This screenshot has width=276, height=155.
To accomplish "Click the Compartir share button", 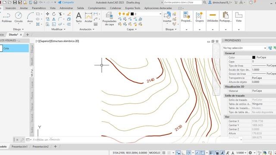I will (x=66, y=2).
